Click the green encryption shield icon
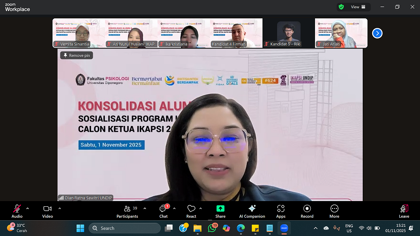The height and width of the screenshot is (236, 420). coord(341,7)
